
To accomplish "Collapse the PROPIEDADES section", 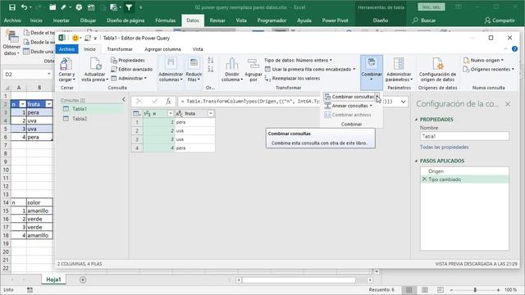I will tap(416, 120).
